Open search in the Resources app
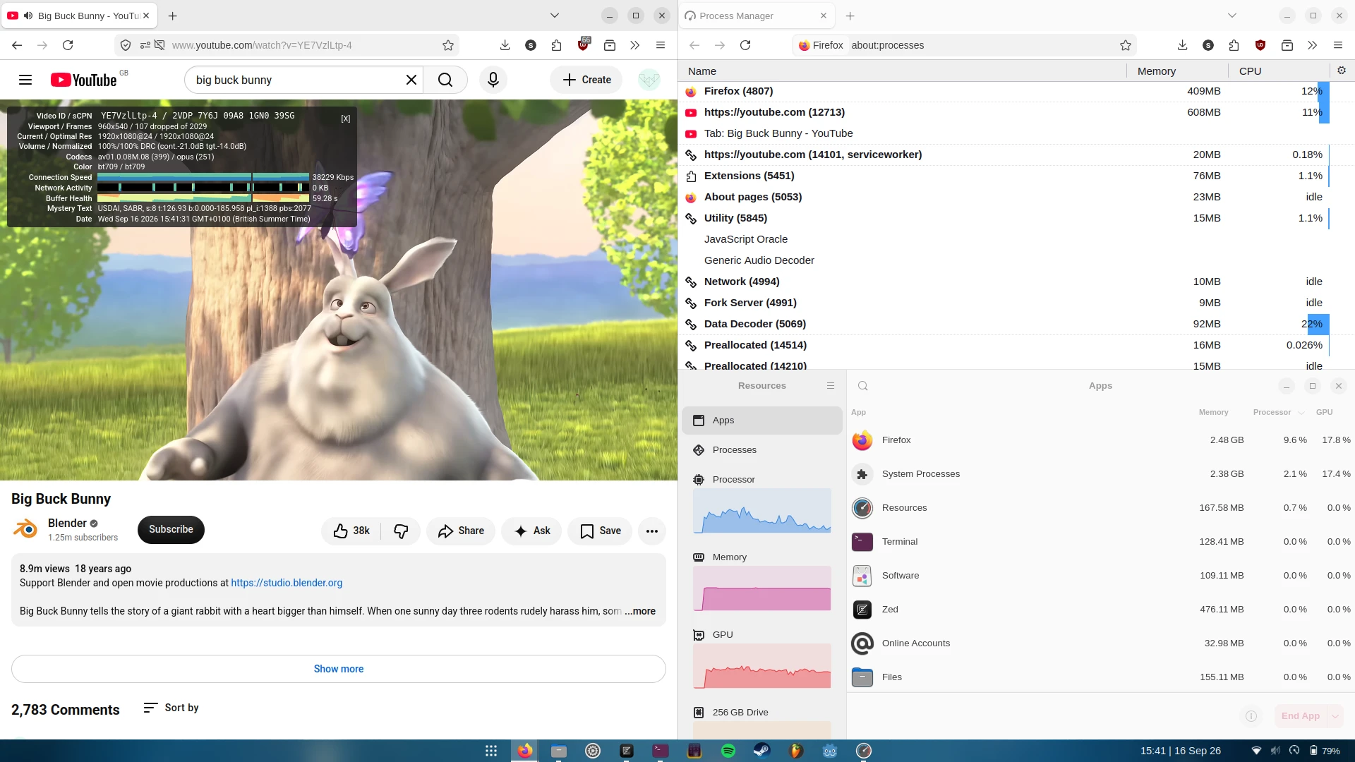The height and width of the screenshot is (762, 1355). click(x=862, y=386)
